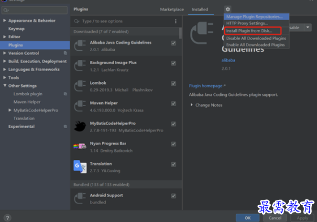Viewport: 317px width, 222px height.
Task: Toggle Background Image Plus checkbox
Action: point(174,63)
